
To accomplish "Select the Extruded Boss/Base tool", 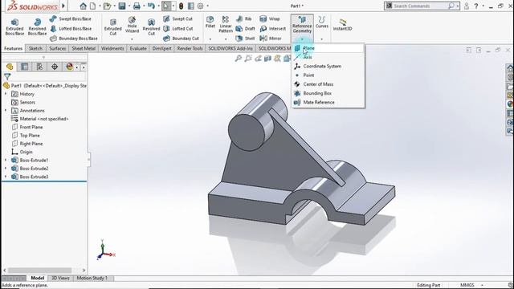I will coord(14,26).
